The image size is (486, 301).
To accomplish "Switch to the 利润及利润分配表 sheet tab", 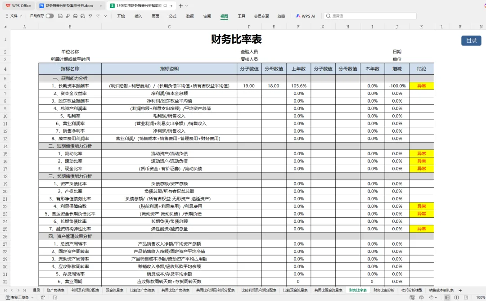I will tap(85, 290).
